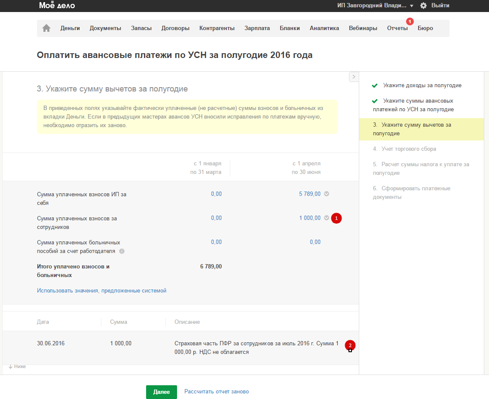Click Ниже scroll-down indicator
The height and width of the screenshot is (399, 489).
coord(17,367)
